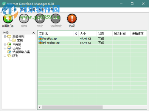
Task: Minimize the Internet Download Manager window
Action: pyautogui.click(x=121, y=4)
